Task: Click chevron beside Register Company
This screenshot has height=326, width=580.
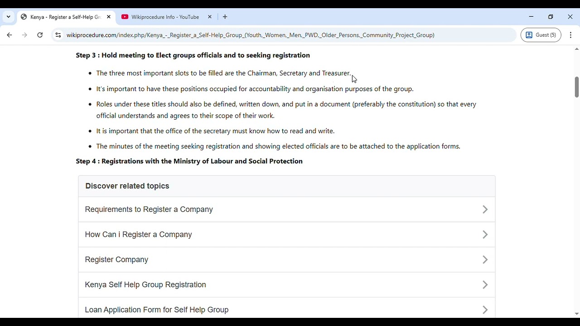Action: (485, 260)
